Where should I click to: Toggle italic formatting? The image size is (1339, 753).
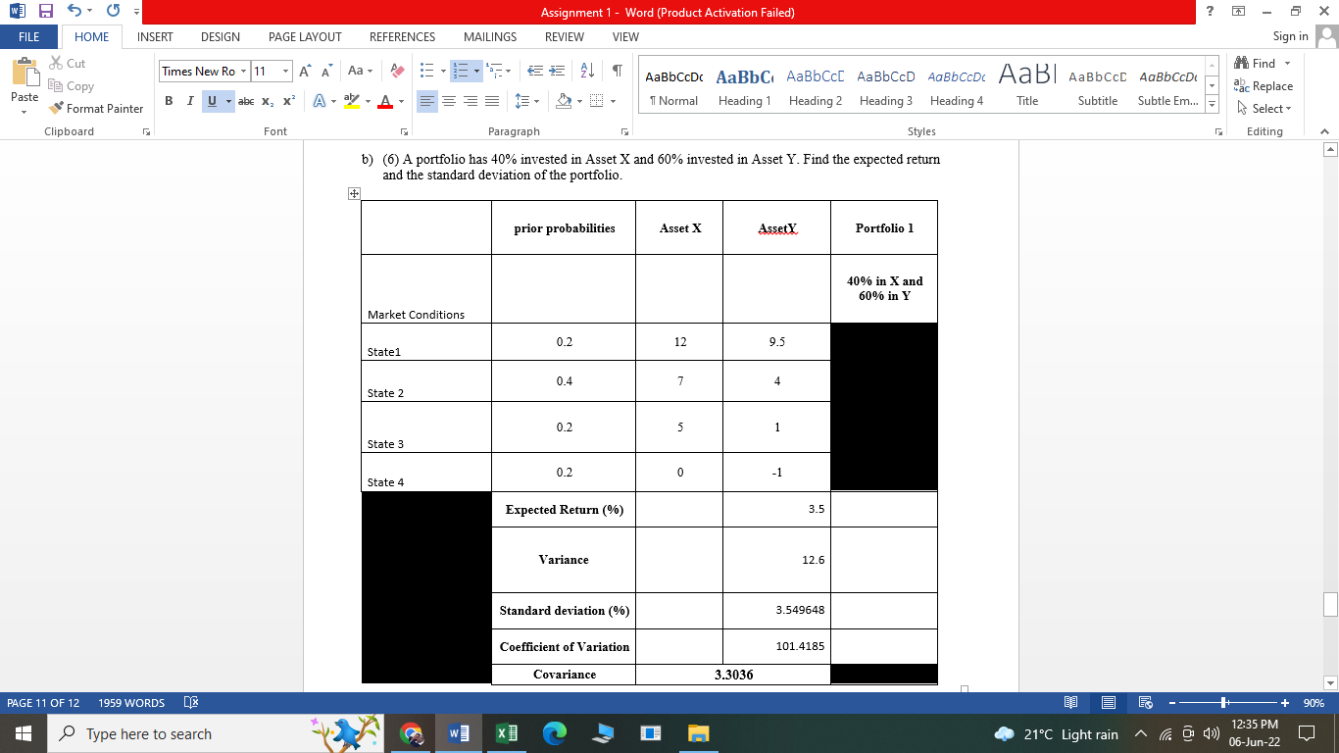point(188,101)
